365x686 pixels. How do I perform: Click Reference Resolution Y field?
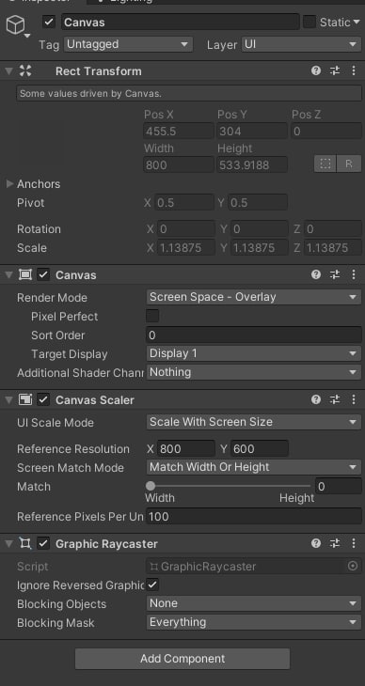pos(260,449)
